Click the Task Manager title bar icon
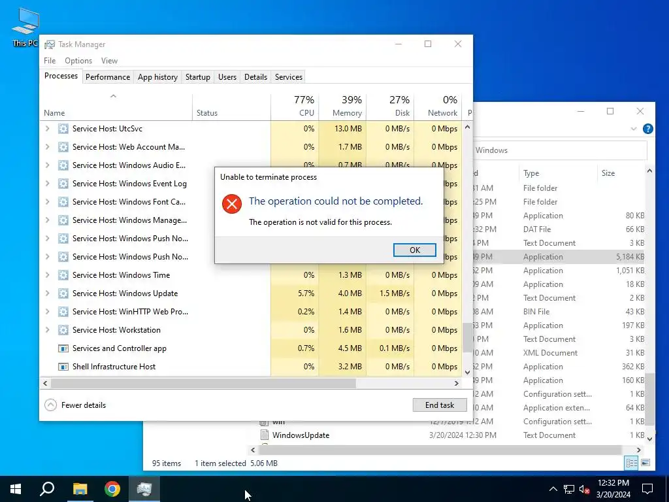 pyautogui.click(x=50, y=44)
